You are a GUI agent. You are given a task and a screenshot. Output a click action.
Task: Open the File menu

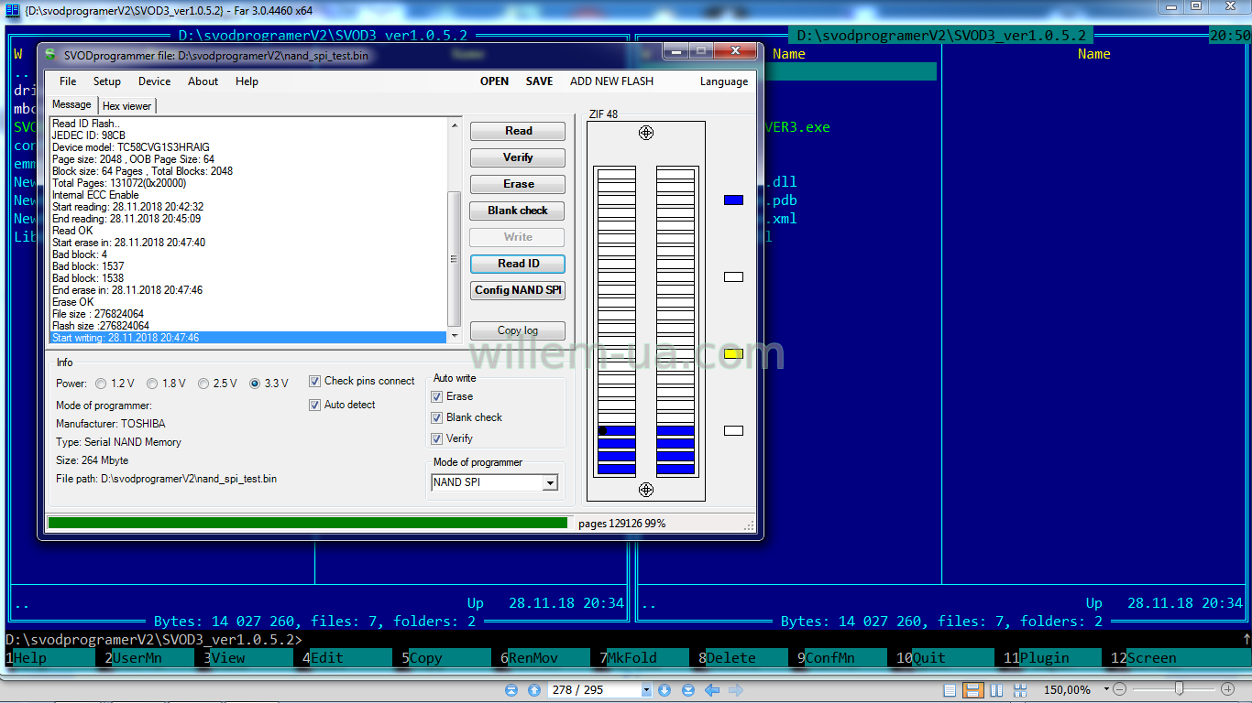68,81
